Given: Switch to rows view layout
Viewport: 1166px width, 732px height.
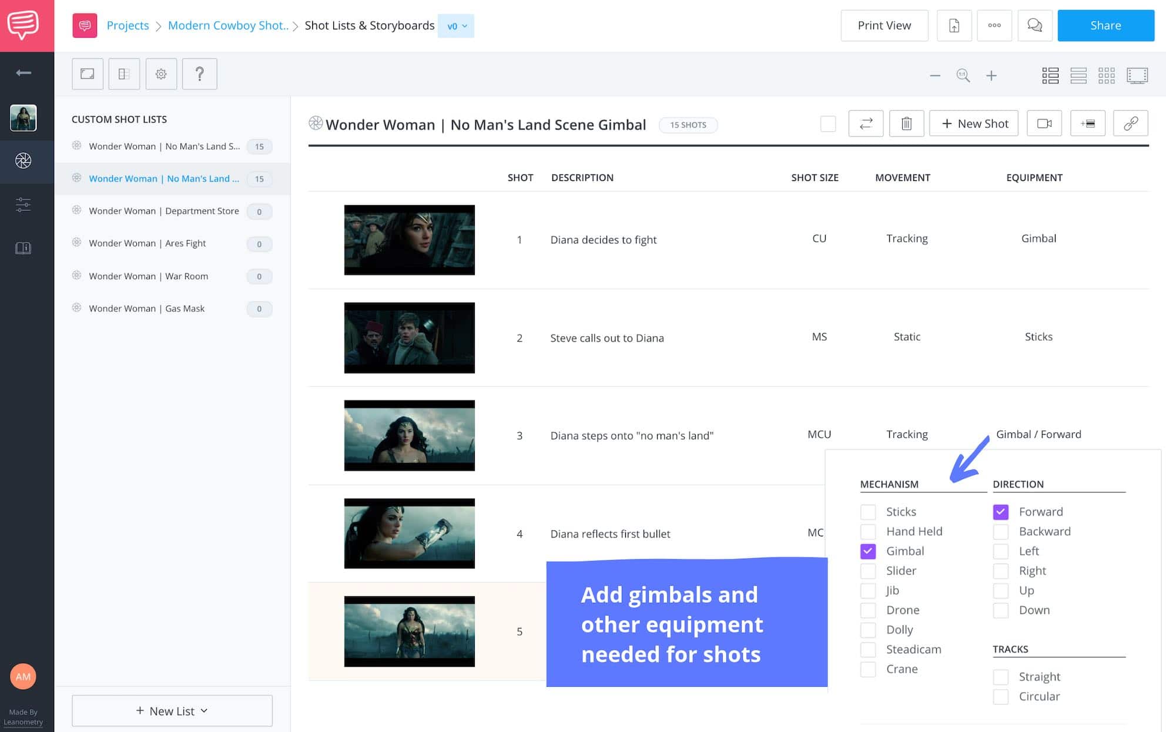Looking at the screenshot, I should pos(1078,76).
